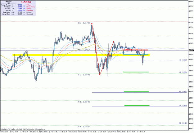The height and width of the screenshot is (133, 194).
Task: Select the thick red horizontal line object
Action: pyautogui.click(x=135, y=50)
